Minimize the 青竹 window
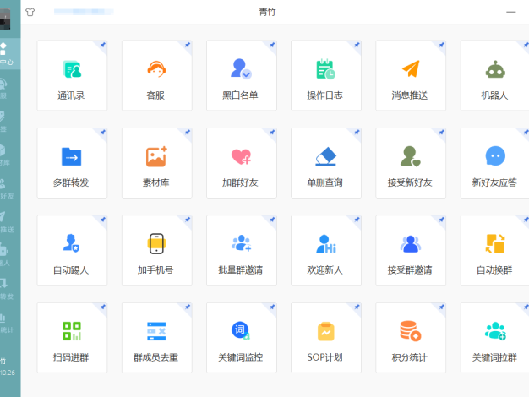The image size is (529, 397). (510, 12)
